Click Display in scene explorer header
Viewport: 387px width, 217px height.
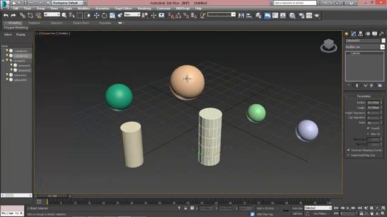(x=21, y=34)
